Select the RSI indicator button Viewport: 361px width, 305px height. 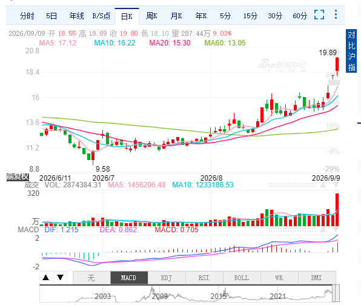[x=204, y=278]
